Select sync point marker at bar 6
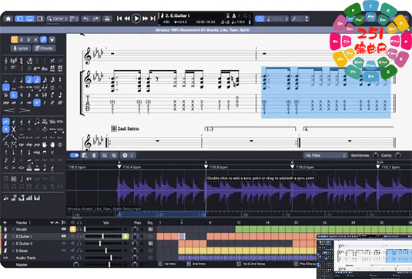 point(292,167)
